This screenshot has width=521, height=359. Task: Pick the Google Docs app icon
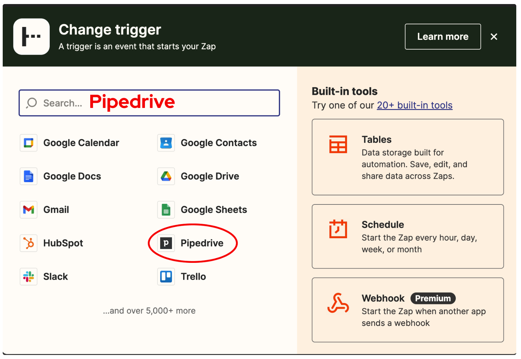pos(28,176)
